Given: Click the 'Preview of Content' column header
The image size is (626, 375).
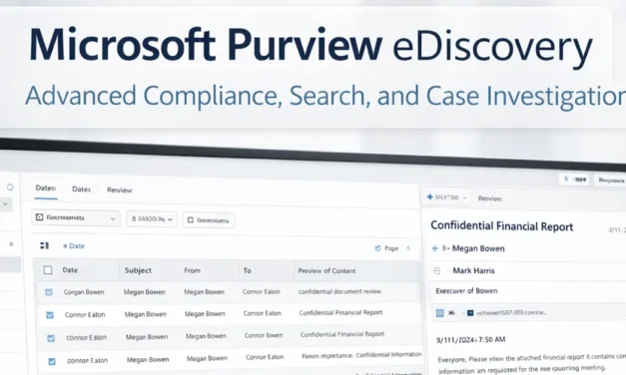Looking at the screenshot, I should [326, 271].
